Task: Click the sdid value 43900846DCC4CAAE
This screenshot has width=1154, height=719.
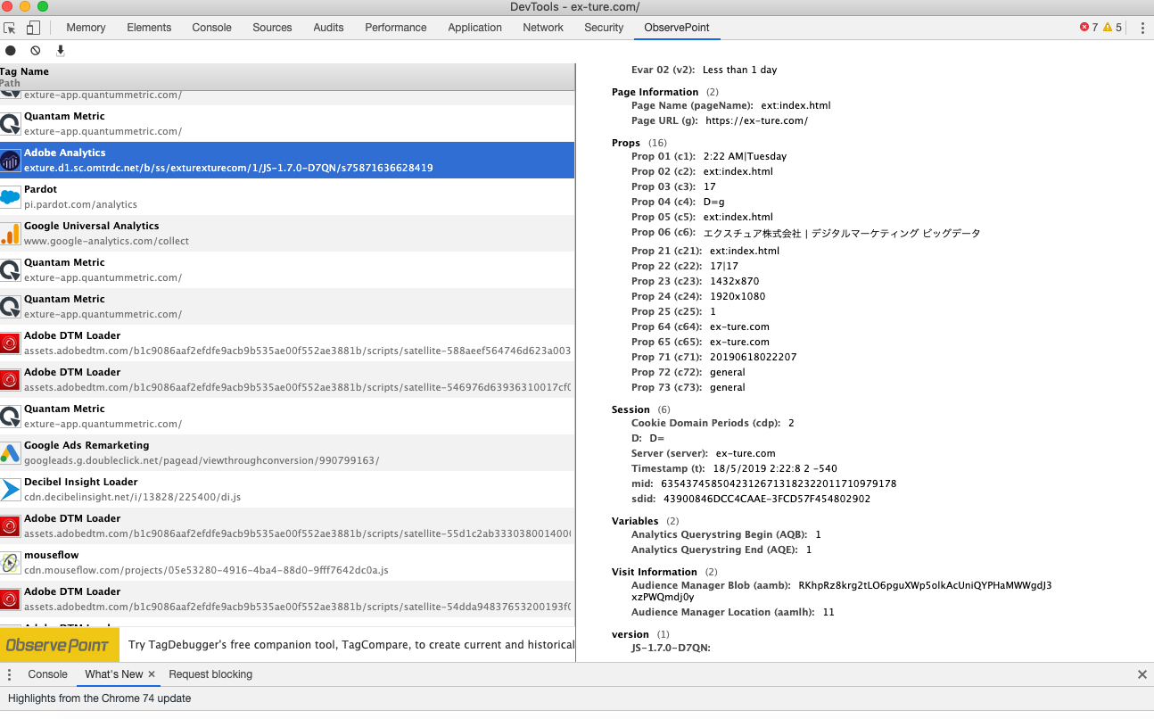Action: pyautogui.click(x=767, y=499)
